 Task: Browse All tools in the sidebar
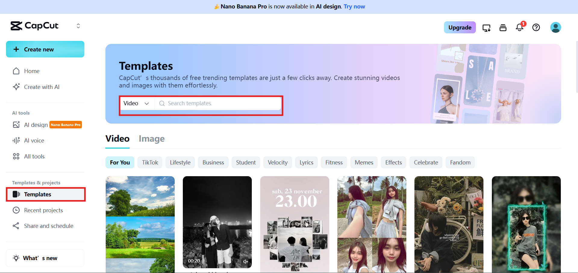[34, 156]
